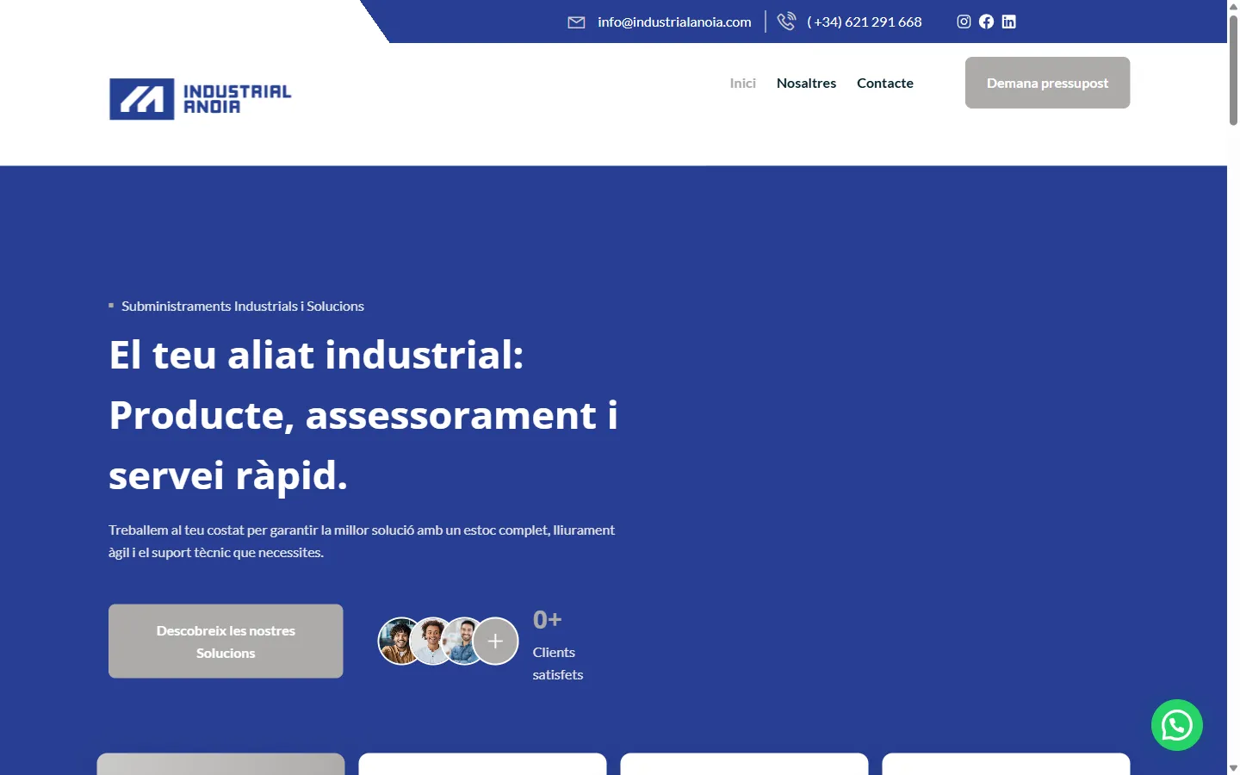Click the first client avatar photo
This screenshot has height=775, width=1240.
pyautogui.click(x=400, y=642)
